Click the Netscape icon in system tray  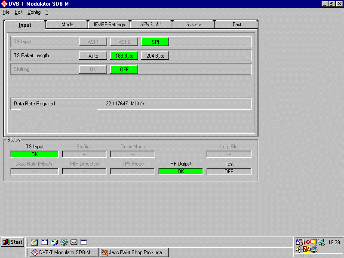tap(314, 249)
